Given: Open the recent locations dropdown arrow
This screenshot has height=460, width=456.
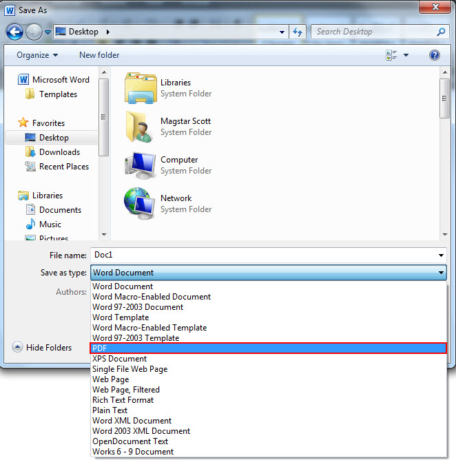Looking at the screenshot, I should 48,32.
